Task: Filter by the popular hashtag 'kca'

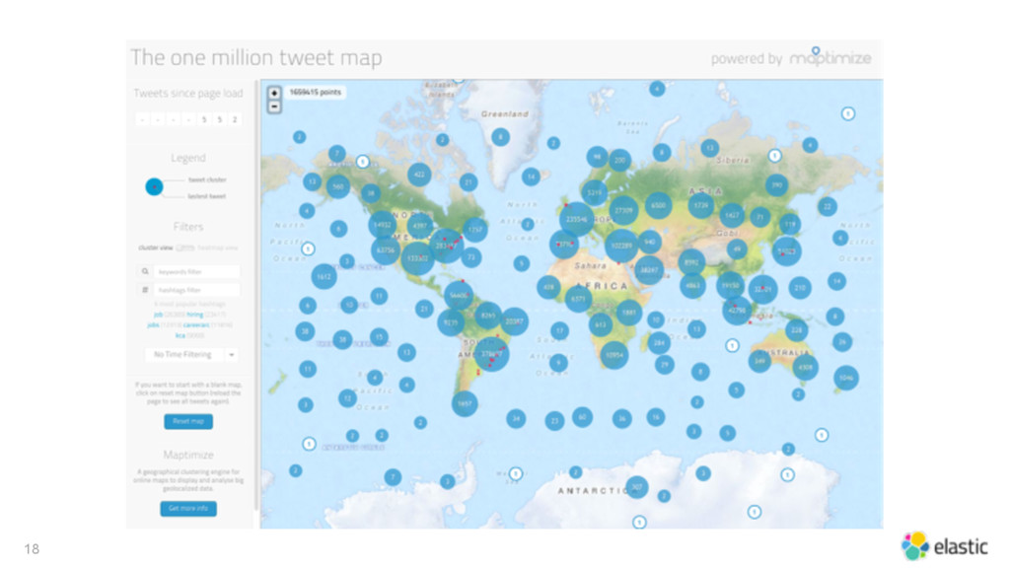Action: [180, 335]
